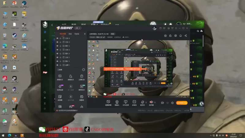
Task: Open the more (…) menu in 5E top bar
Action: click(x=117, y=25)
